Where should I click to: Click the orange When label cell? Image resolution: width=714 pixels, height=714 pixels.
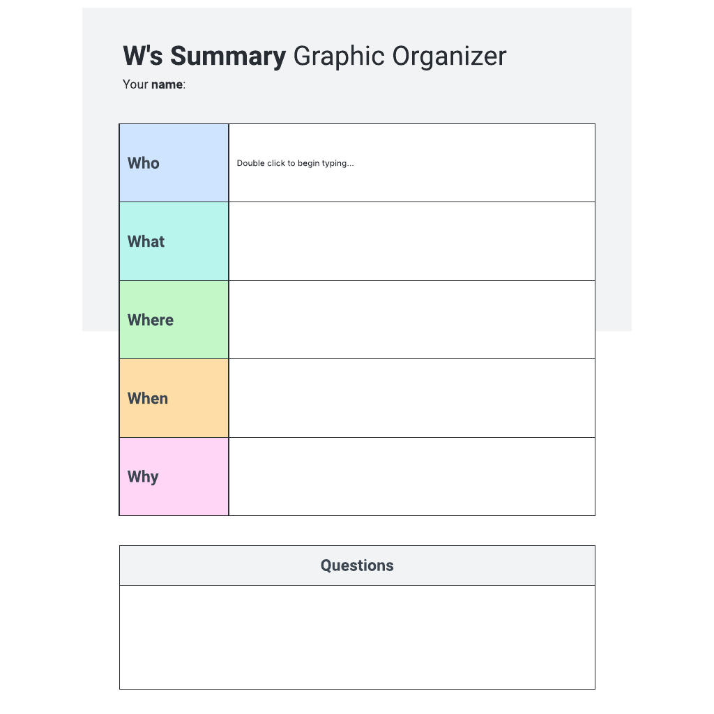174,398
